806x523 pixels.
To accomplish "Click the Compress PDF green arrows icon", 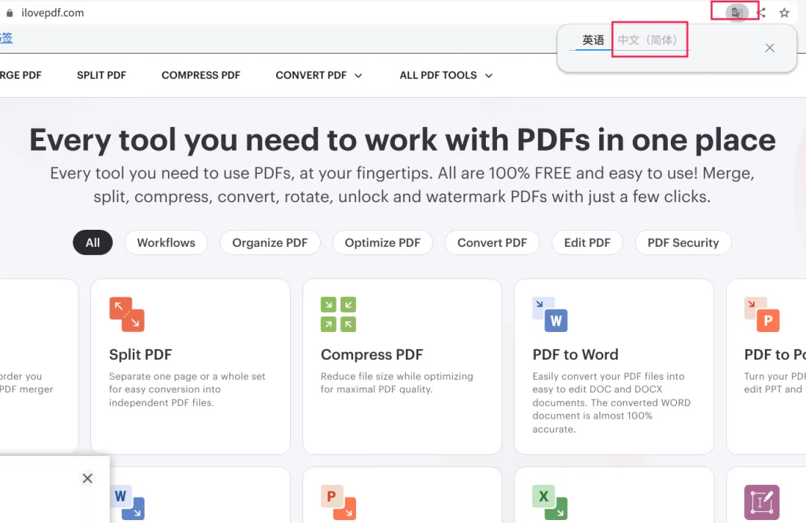I will coord(338,314).
